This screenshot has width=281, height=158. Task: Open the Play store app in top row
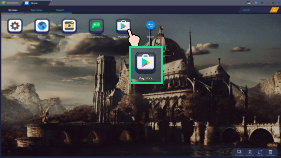click(x=123, y=26)
